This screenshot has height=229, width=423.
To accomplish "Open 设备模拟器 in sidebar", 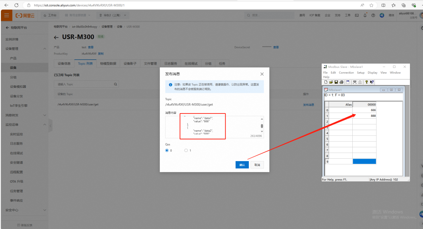I will pyautogui.click(x=18, y=87).
